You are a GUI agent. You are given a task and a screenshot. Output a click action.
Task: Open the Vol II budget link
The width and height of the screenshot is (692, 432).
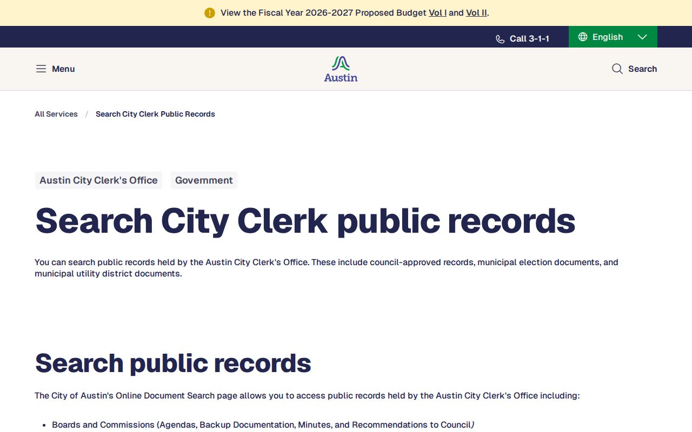click(476, 13)
